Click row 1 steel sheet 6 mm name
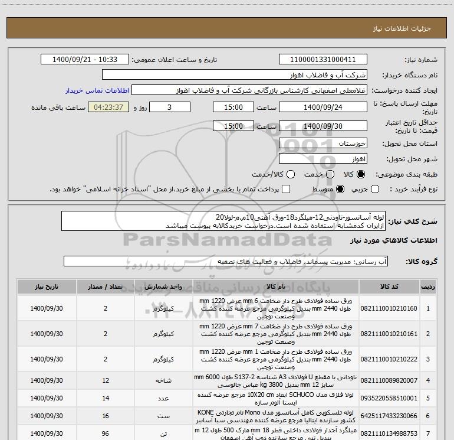 [276, 309]
